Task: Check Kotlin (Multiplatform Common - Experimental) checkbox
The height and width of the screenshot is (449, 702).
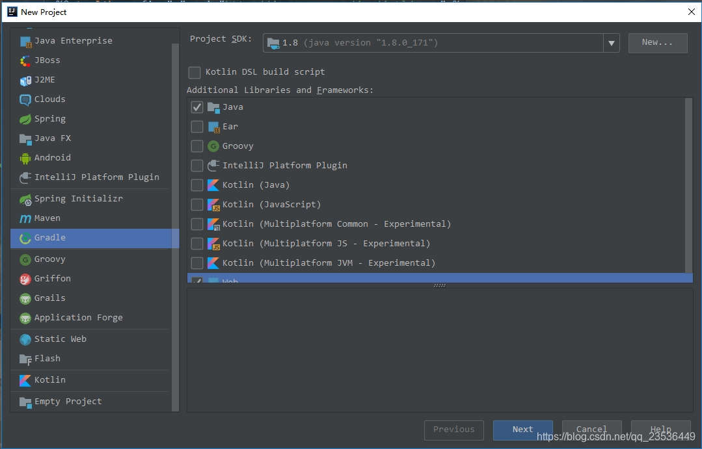Action: [197, 224]
